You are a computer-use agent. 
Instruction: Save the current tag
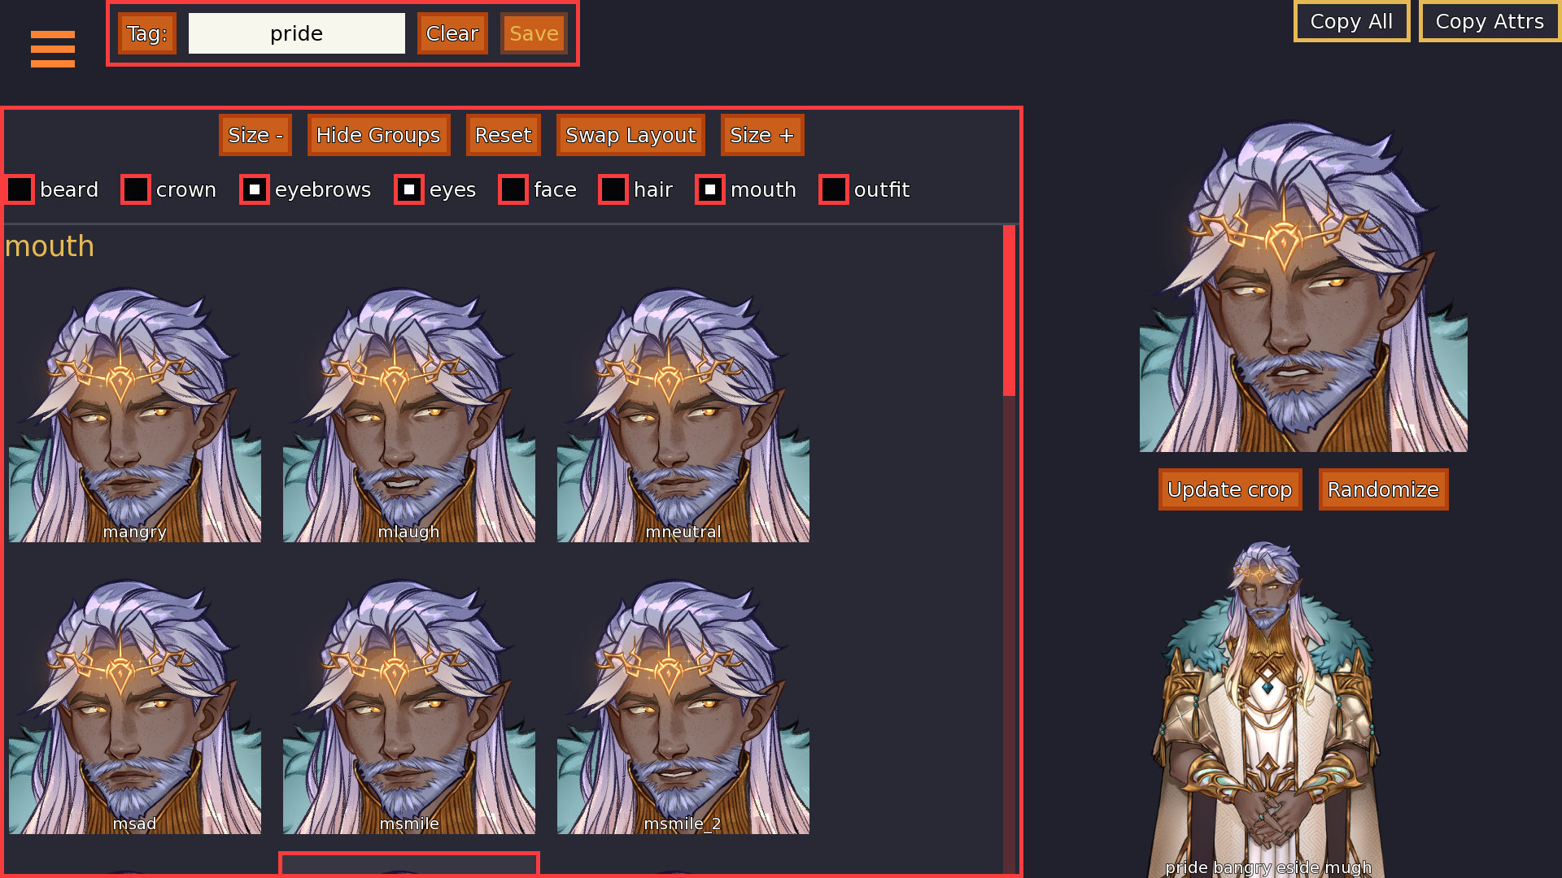534,33
